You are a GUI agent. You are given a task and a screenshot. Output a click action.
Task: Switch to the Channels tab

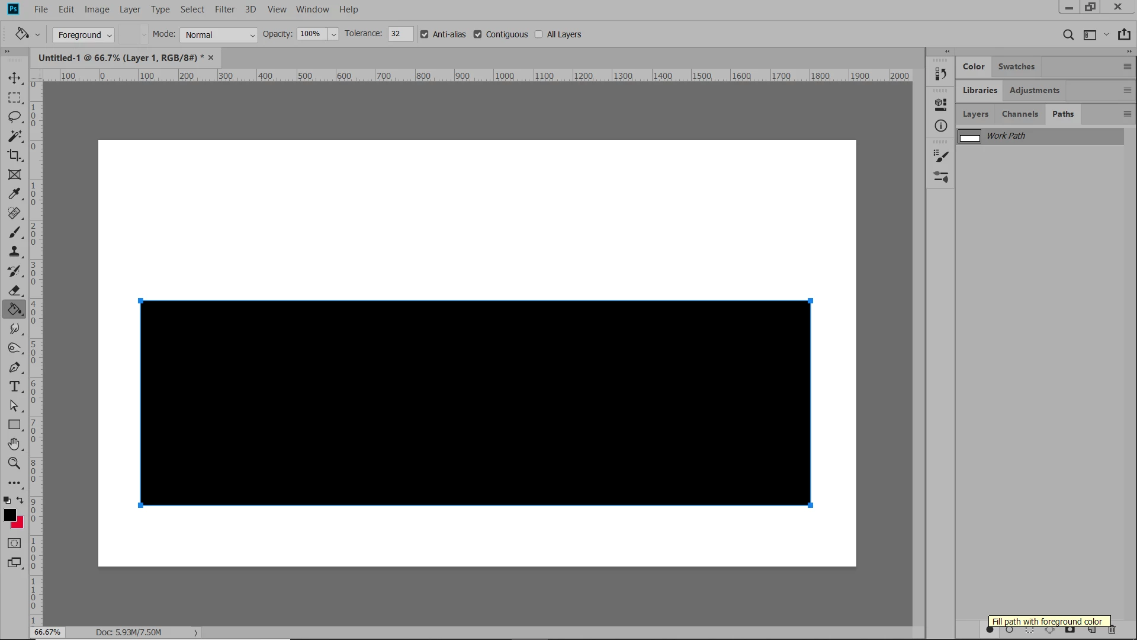tap(1020, 114)
